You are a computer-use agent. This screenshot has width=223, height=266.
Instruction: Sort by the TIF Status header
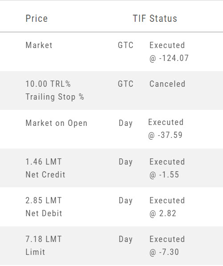[x=155, y=18]
